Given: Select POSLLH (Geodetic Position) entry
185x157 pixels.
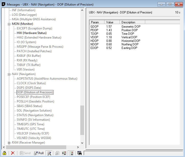Looking at the screenshot, I should coord(35,101).
